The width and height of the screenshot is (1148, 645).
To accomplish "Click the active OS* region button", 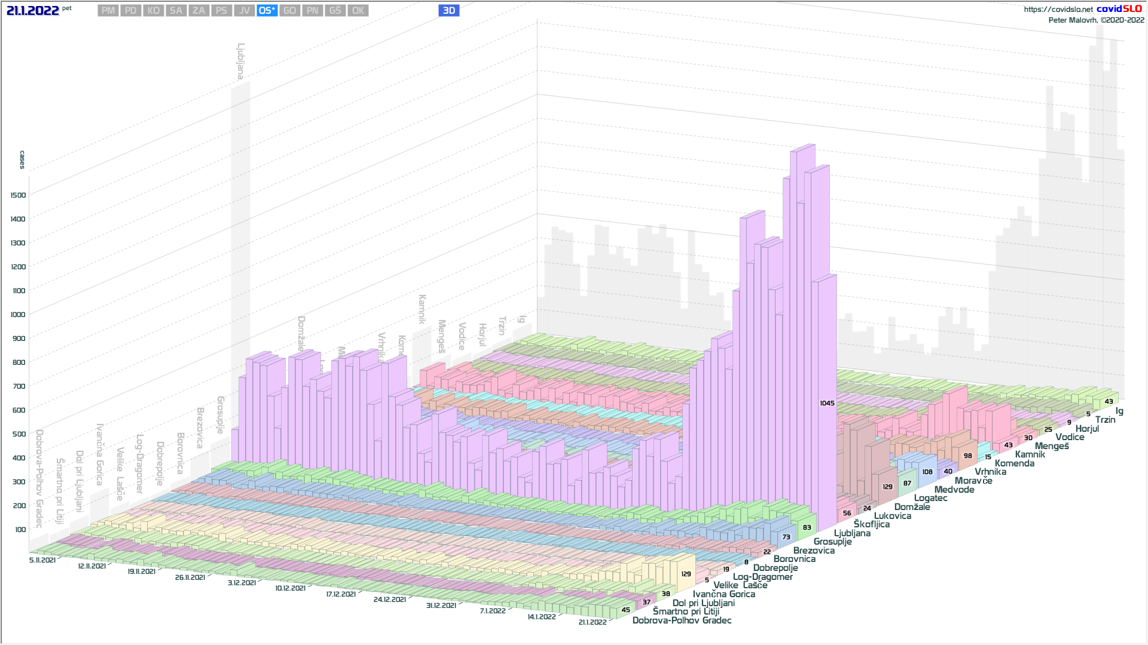I will (267, 11).
